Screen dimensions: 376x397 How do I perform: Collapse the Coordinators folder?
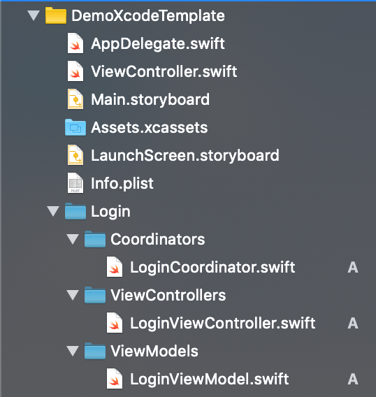(73, 239)
